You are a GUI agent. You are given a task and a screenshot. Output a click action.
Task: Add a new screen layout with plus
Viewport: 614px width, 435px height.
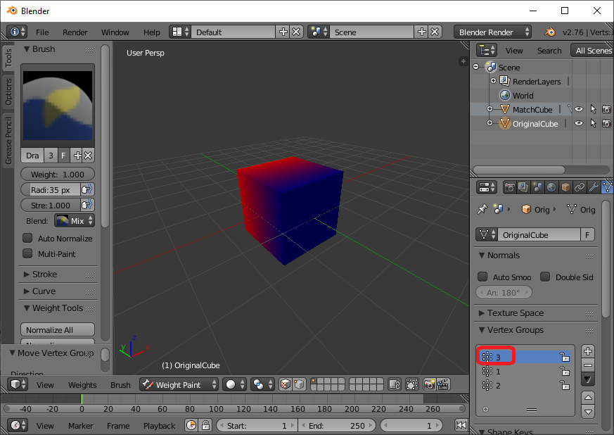pyautogui.click(x=283, y=32)
